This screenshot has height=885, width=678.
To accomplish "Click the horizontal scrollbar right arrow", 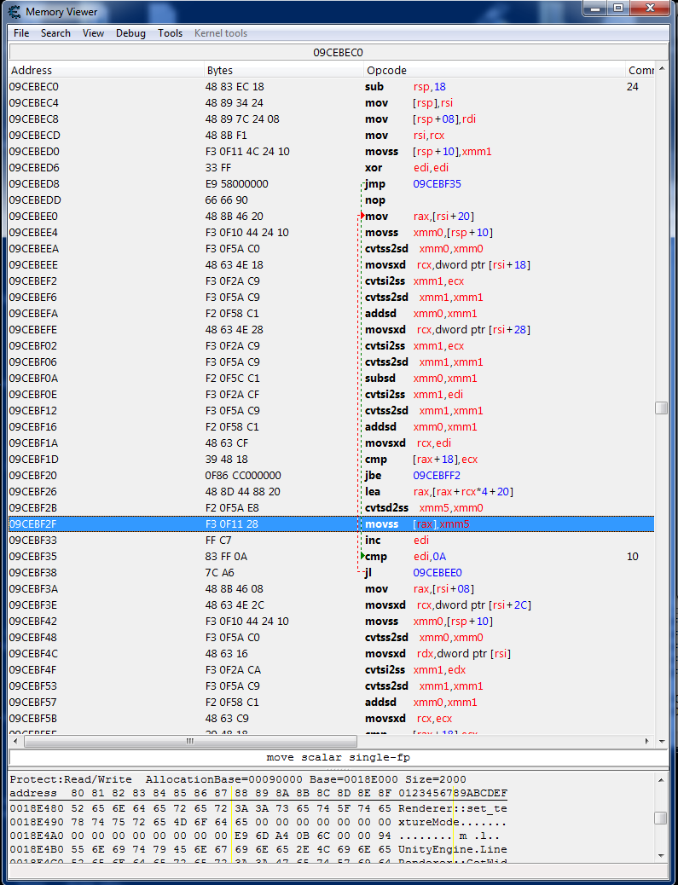I will 648,741.
